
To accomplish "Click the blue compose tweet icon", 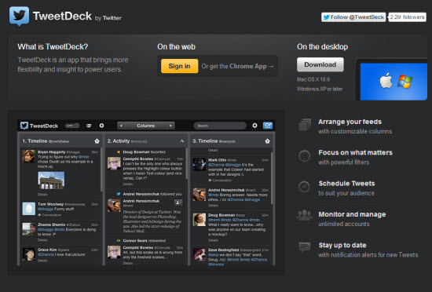I will tap(268, 126).
